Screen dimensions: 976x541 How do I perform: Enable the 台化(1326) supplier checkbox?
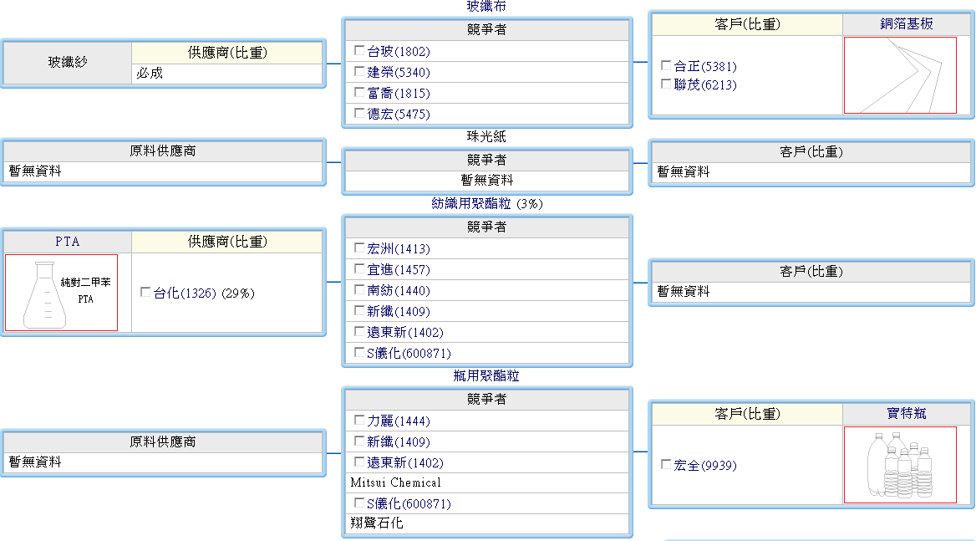[x=145, y=293]
